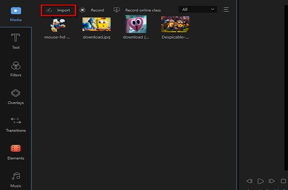Step to the previous frame
Screen dimensions: 288x190
[x=249, y=181]
